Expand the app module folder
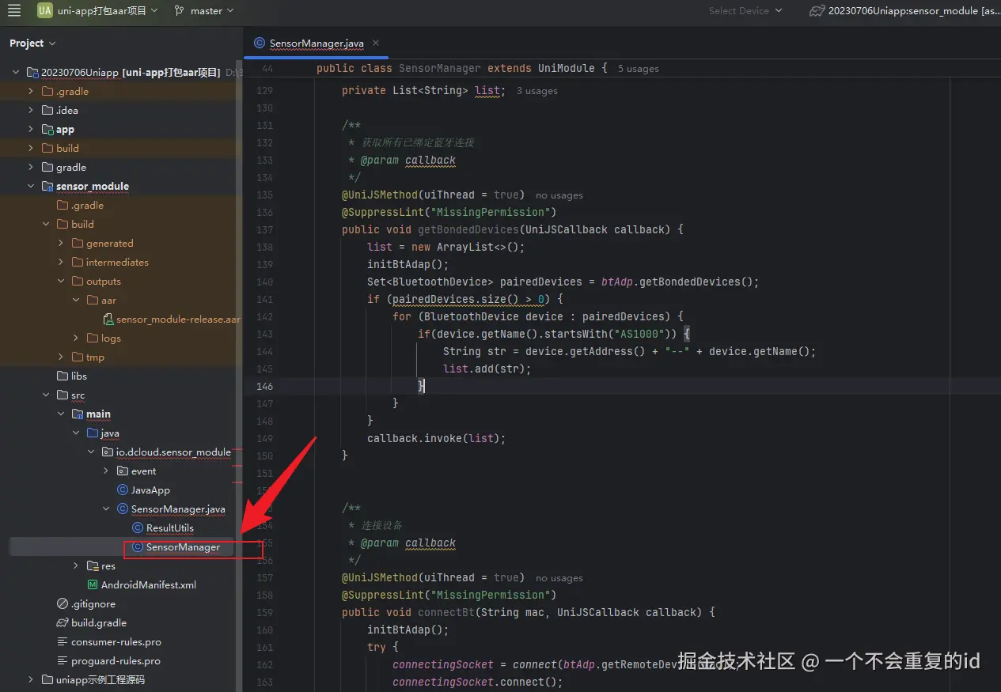The width and height of the screenshot is (1001, 692). coord(31,129)
